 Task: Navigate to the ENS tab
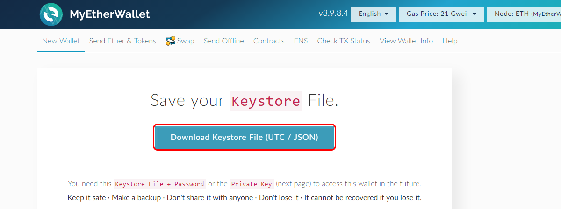[301, 41]
